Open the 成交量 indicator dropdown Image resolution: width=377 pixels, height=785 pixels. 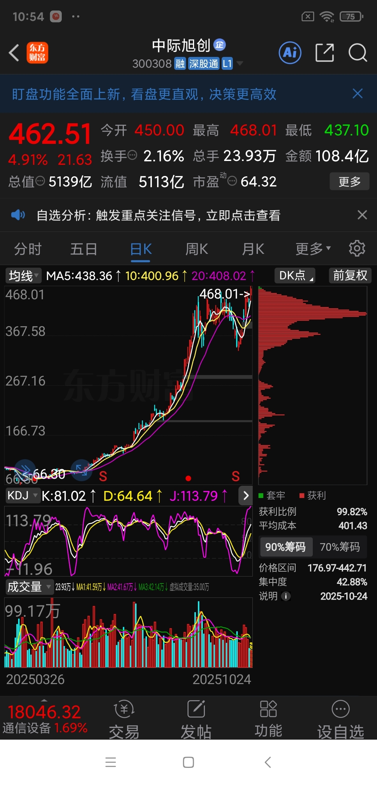pyautogui.click(x=29, y=587)
